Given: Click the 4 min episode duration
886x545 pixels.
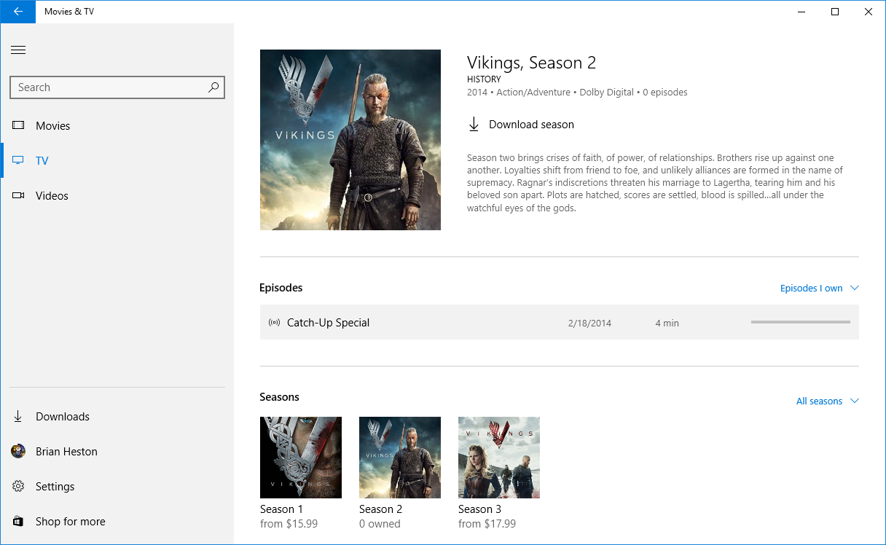Looking at the screenshot, I should (667, 323).
